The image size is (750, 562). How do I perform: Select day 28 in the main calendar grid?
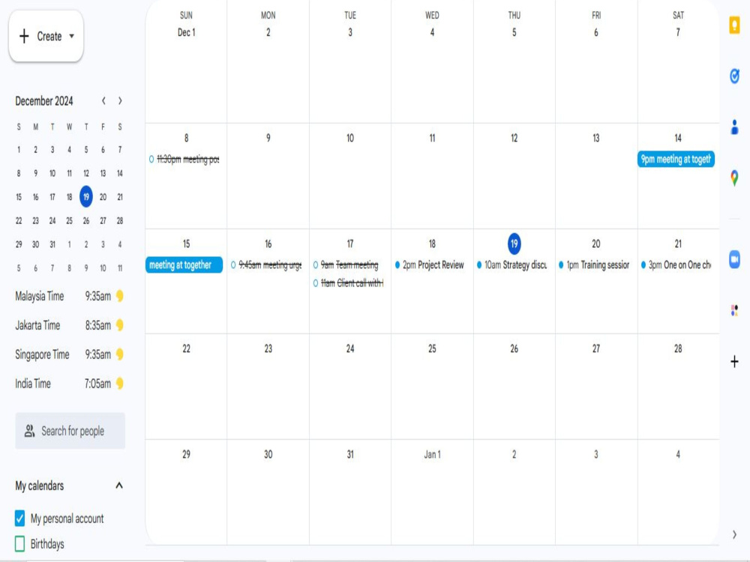678,349
